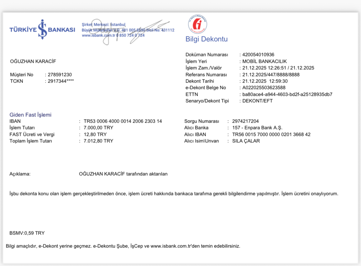Image resolution: width=361 pixels, height=266 pixels.
Task: Select customer name OĞUZHAN KARACİF at top left
Action: (33, 61)
